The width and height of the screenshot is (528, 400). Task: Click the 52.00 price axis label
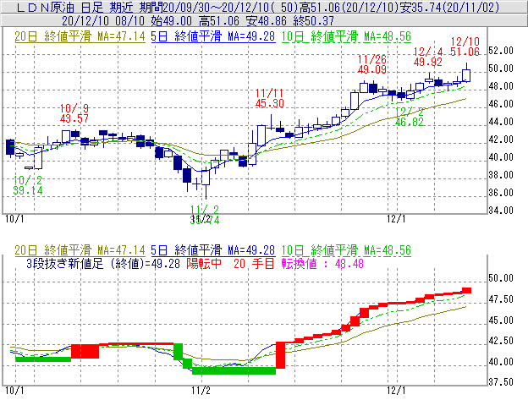pyautogui.click(x=501, y=51)
